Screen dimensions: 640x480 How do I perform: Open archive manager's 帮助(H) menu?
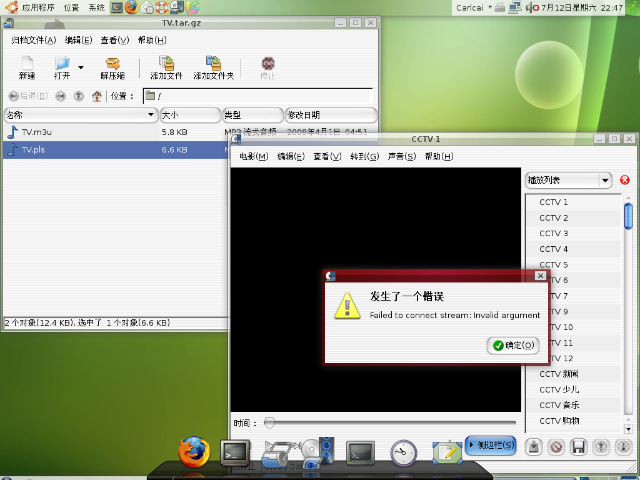[152, 40]
